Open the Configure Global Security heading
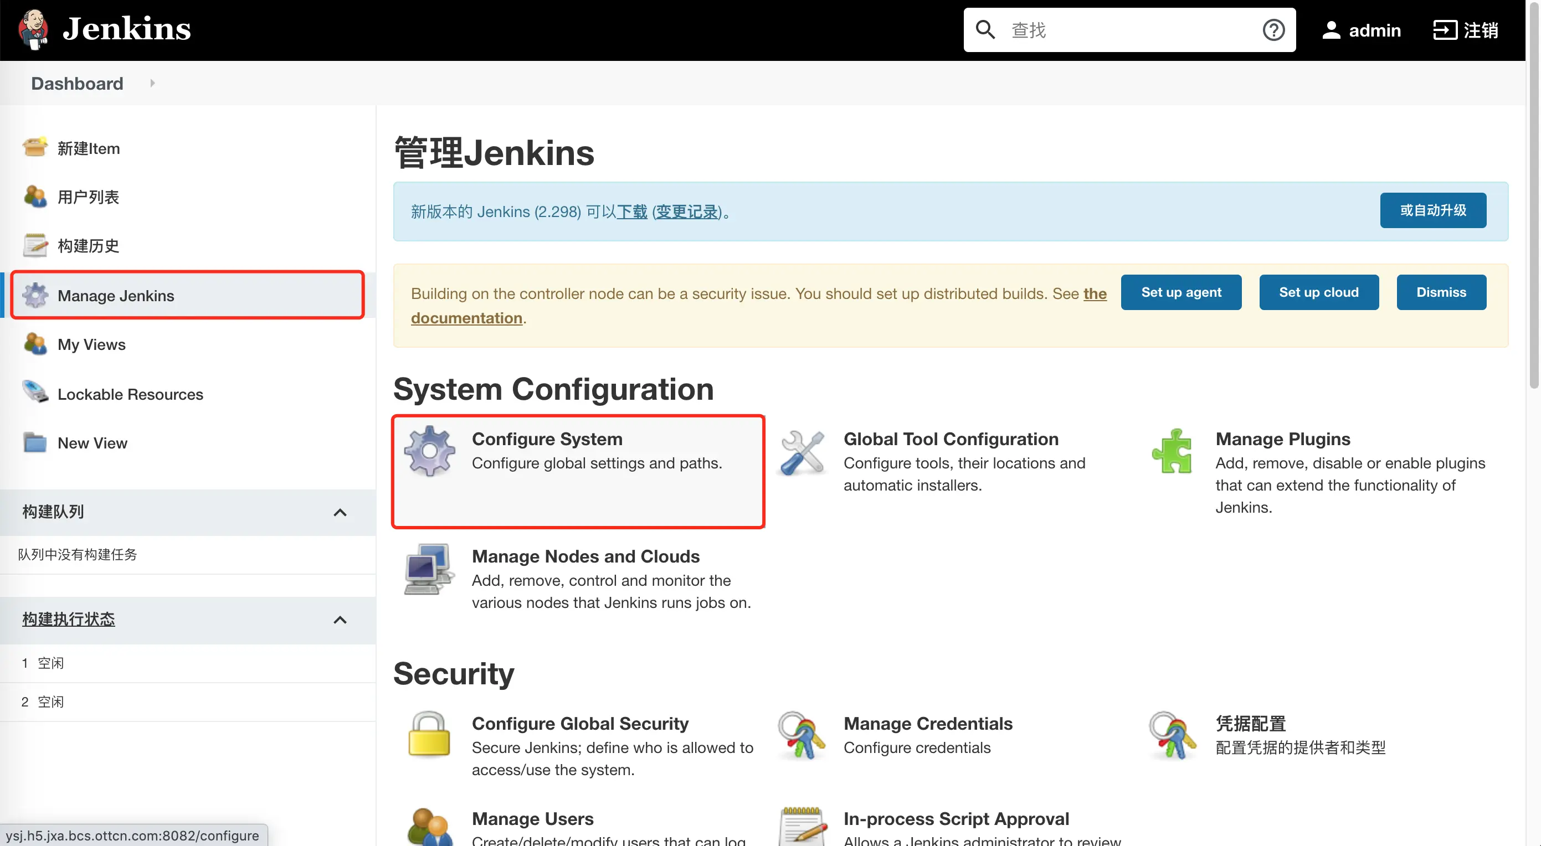The width and height of the screenshot is (1541, 846). coord(579,723)
